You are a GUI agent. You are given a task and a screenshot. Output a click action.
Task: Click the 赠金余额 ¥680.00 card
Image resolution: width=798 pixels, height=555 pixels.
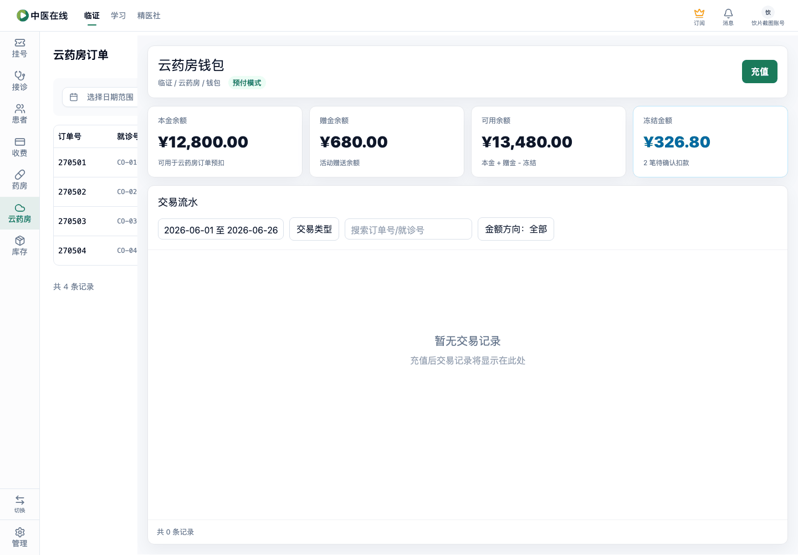pos(387,141)
